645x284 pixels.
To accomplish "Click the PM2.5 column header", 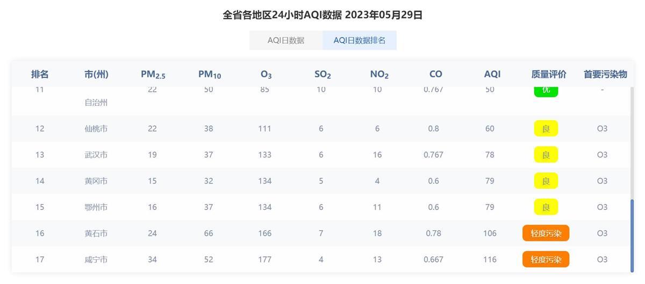I will [153, 75].
